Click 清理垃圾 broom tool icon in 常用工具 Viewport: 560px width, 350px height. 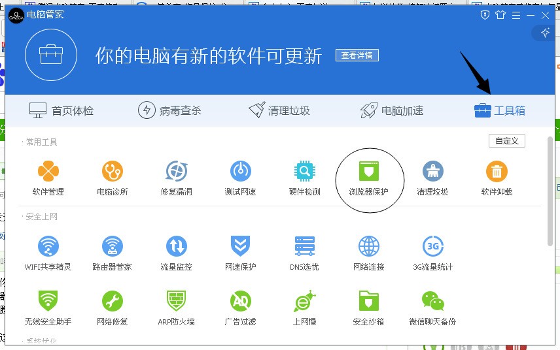(433, 172)
